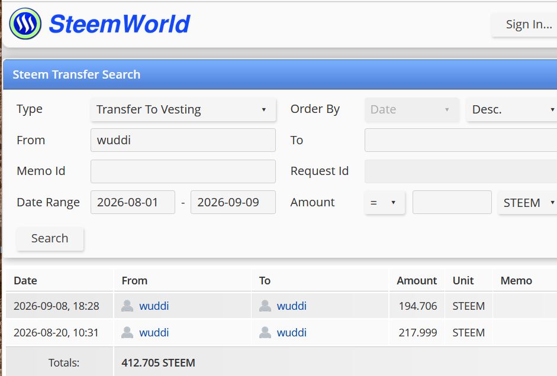557x376 pixels.
Task: Open the STEEM currency unit dropdown
Action: click(x=527, y=203)
